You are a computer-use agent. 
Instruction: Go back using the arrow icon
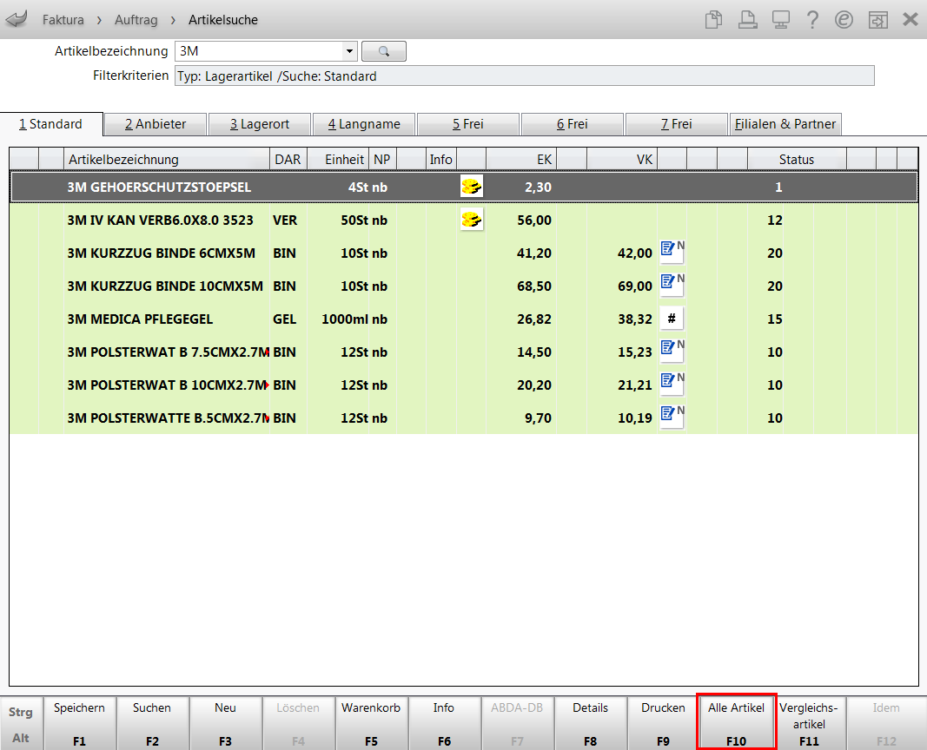[x=17, y=19]
